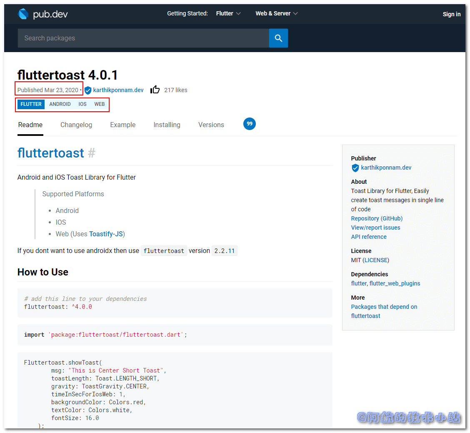Viewport: 470px width, 433px height.
Task: Click the fluttertoast: ^4.0.0 dependency line
Action: point(58,307)
